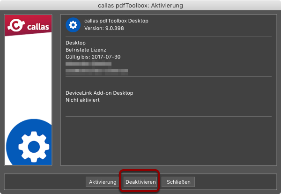Click the Schließen button

pos(178,182)
